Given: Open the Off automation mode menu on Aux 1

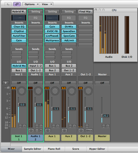Looking at the screenshot, I should tap(52, 83).
